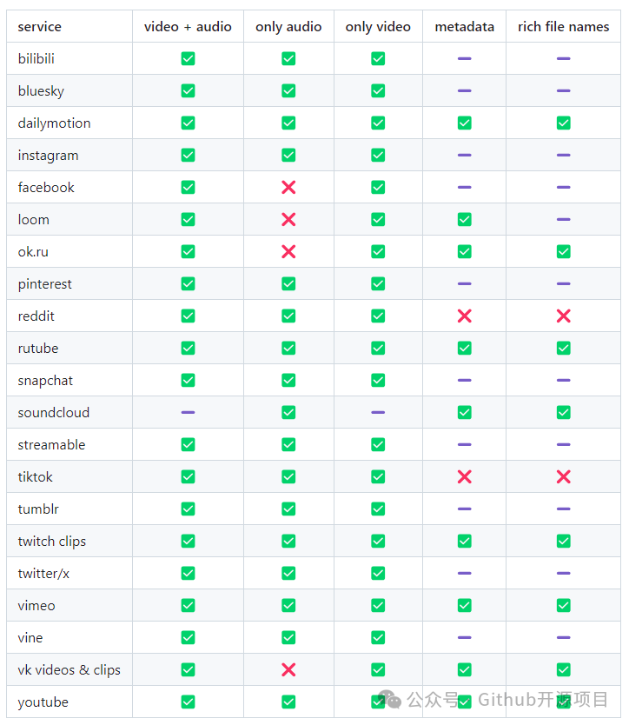Select the "ok.ru" service name
Image resolution: width=629 pixels, height=725 pixels.
point(33,252)
